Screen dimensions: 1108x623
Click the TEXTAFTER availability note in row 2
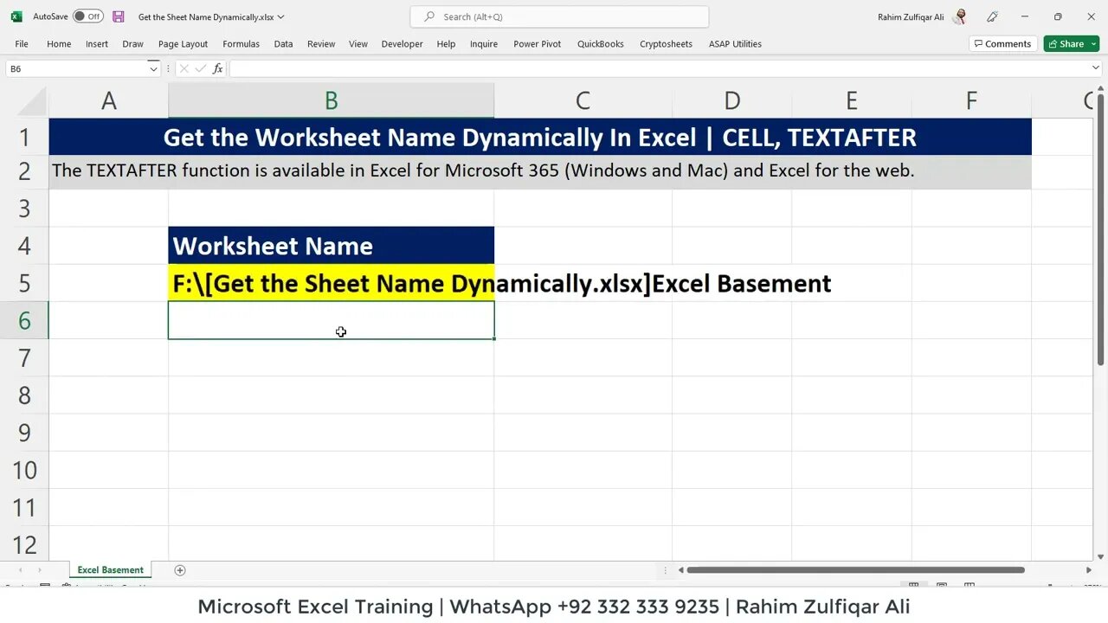pos(540,171)
